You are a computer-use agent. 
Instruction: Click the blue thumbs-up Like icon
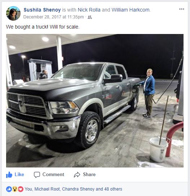click(9, 175)
